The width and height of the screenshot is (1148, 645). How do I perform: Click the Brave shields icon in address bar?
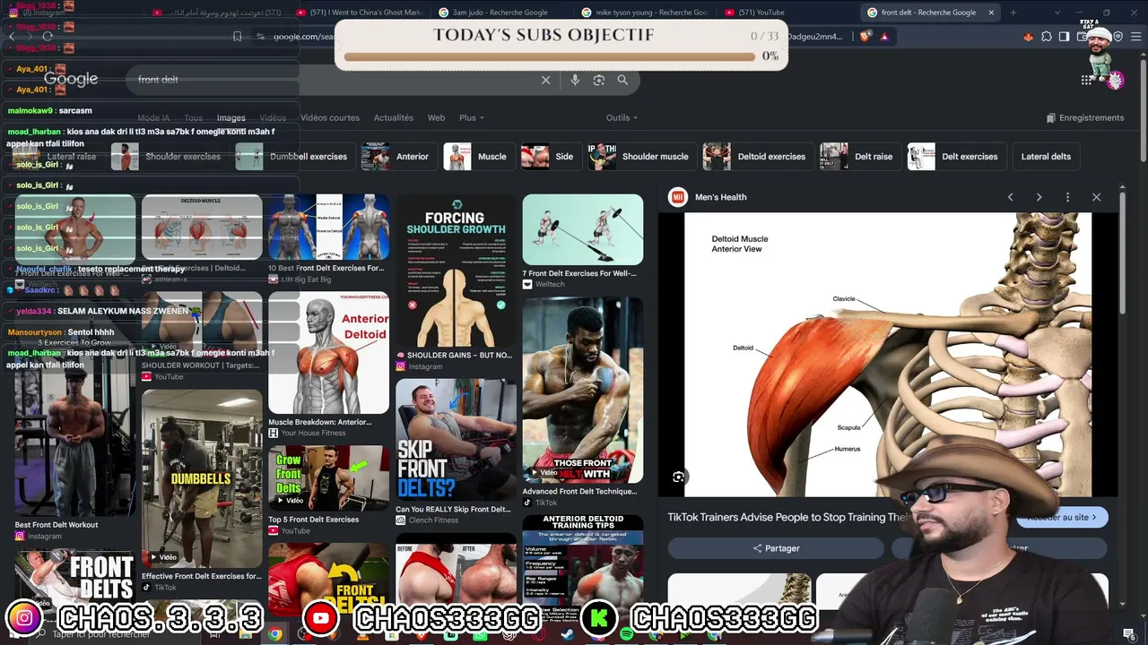pos(865,37)
